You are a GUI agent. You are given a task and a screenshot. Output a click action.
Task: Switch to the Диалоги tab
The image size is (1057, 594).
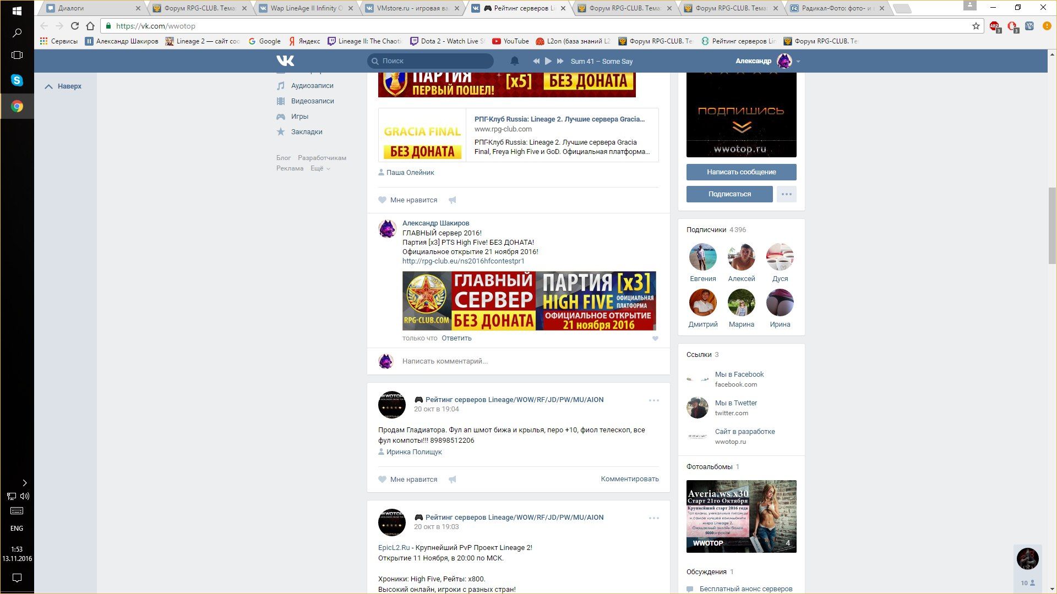(x=93, y=8)
